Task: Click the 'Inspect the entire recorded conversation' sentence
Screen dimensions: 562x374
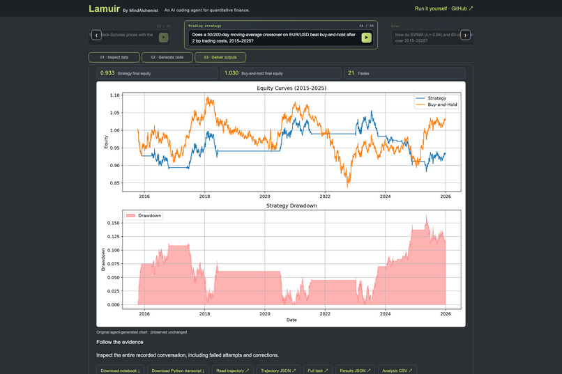Action: point(188,355)
